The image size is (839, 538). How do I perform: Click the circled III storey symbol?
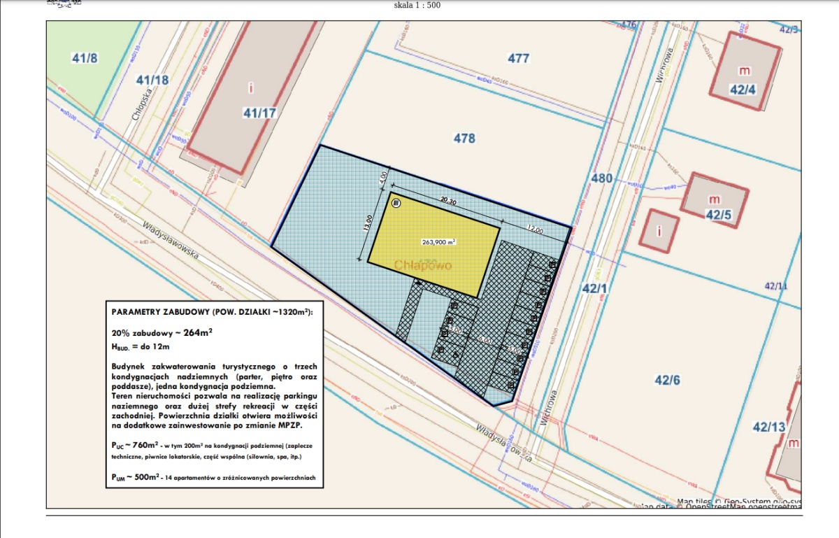pyautogui.click(x=396, y=204)
